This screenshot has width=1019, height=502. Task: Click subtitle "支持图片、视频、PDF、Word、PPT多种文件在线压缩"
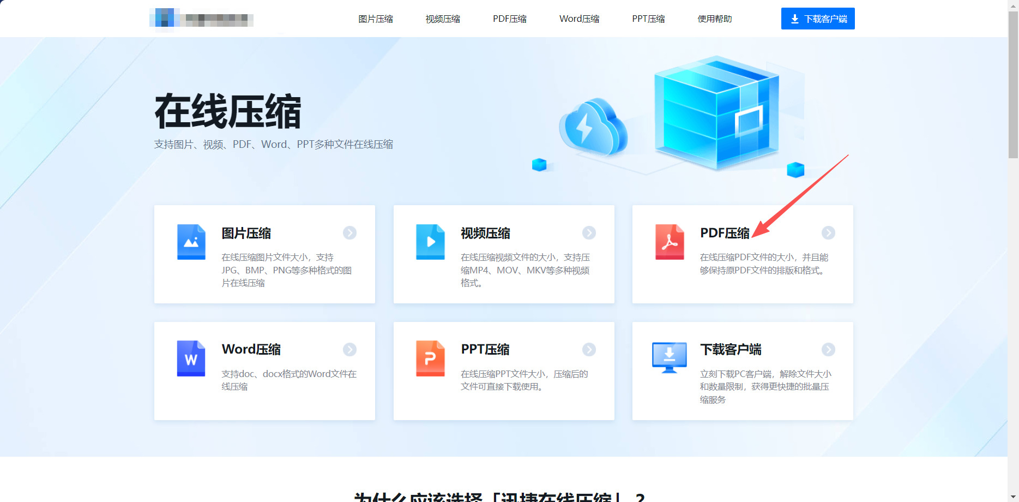pos(274,145)
